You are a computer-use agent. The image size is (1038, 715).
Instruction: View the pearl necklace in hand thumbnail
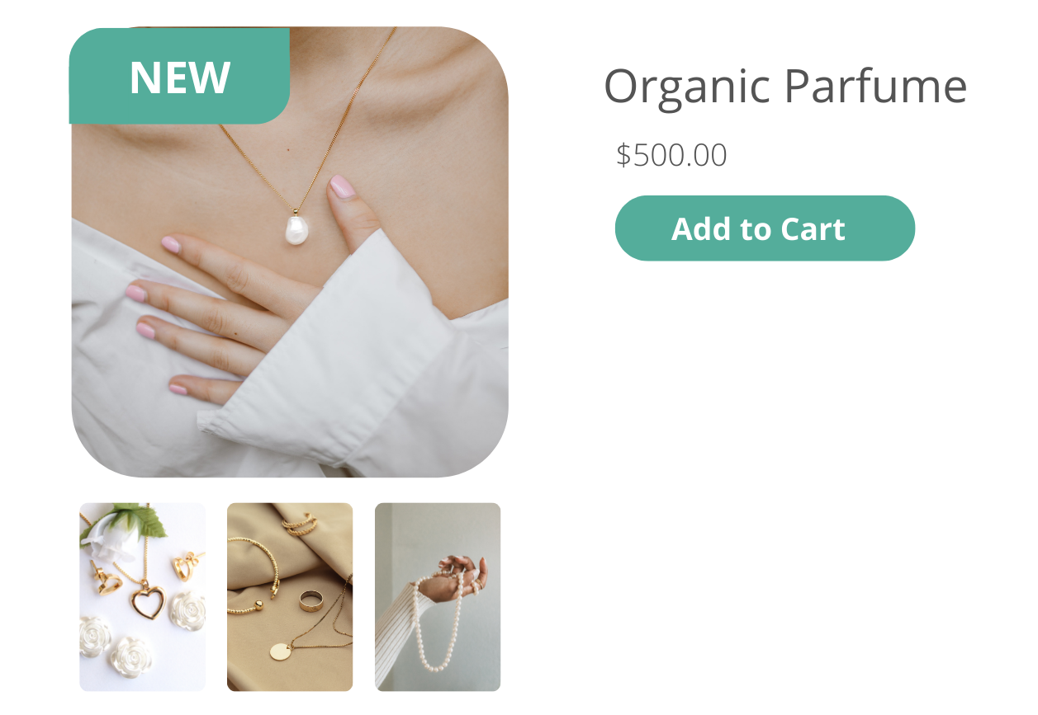[438, 597]
